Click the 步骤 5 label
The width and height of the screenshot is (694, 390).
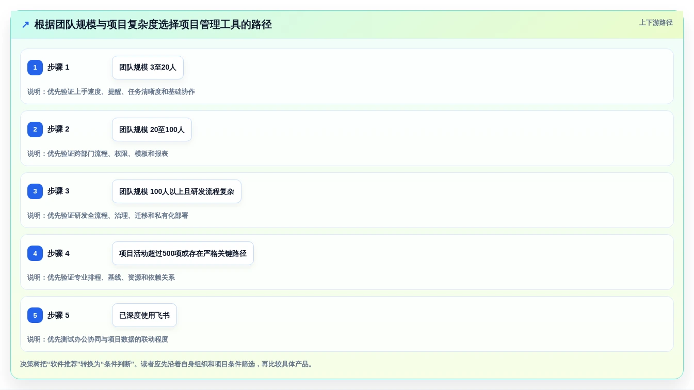[x=58, y=315]
